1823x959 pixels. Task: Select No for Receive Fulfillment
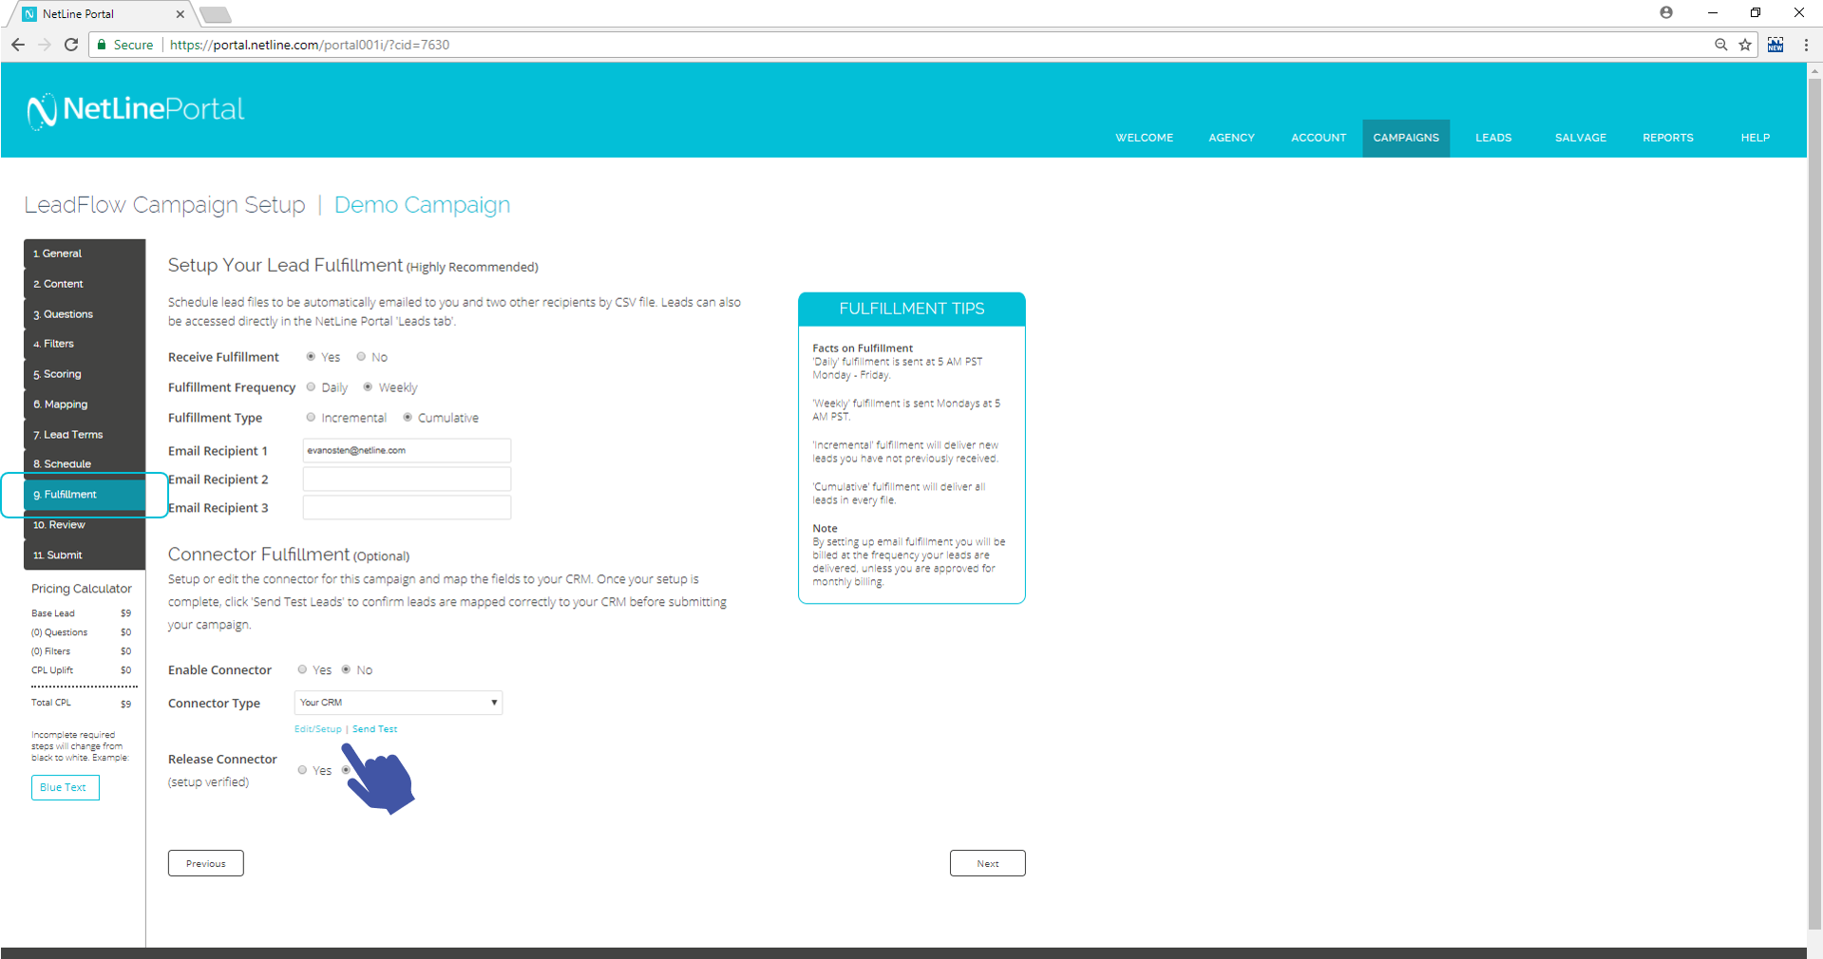click(x=361, y=357)
